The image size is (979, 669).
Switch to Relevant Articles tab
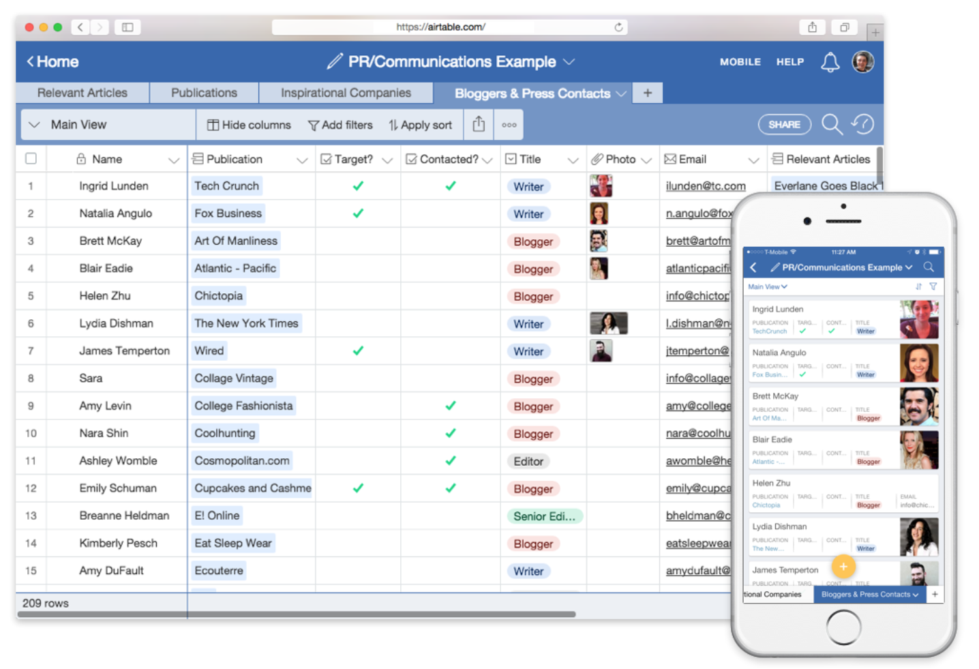pyautogui.click(x=82, y=93)
